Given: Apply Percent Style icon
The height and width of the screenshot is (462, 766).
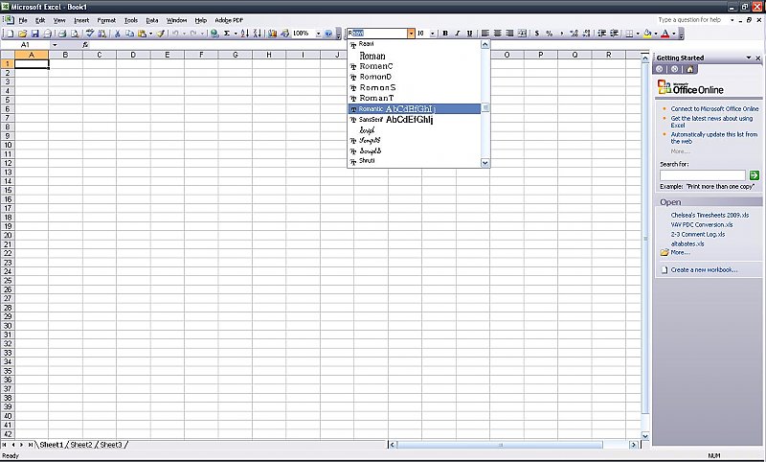Looking at the screenshot, I should [549, 34].
